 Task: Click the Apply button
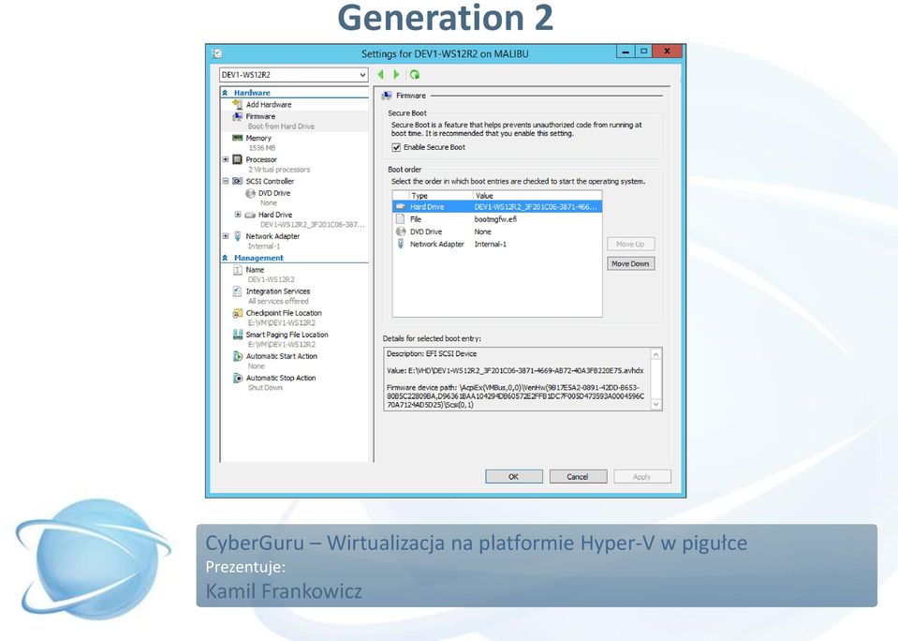642,476
